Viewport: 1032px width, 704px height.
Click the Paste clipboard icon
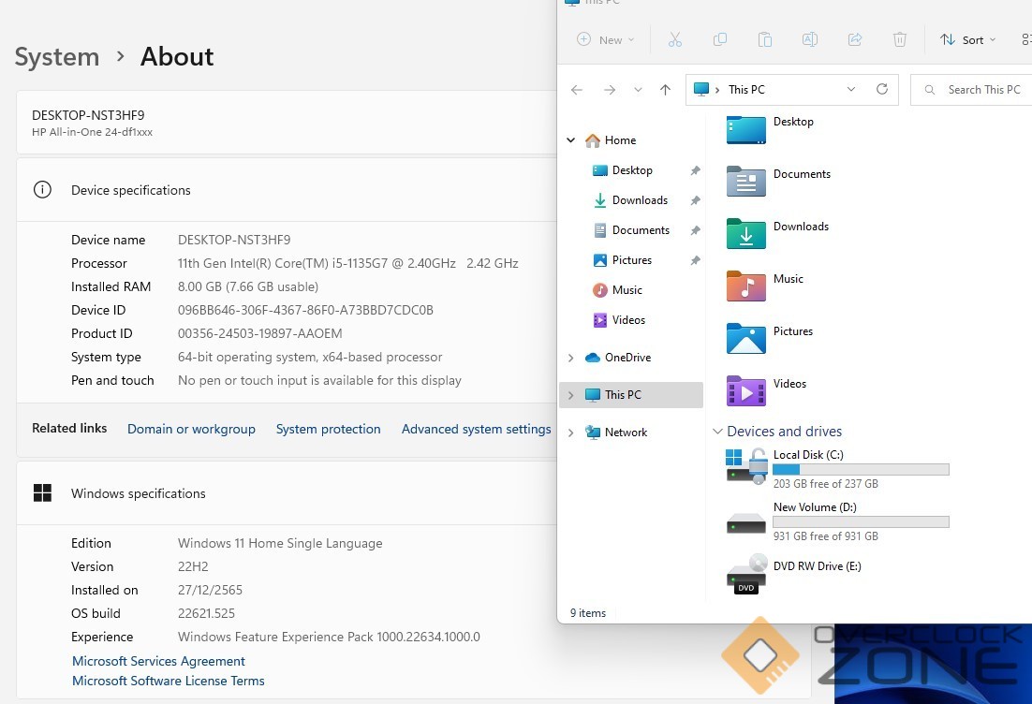click(x=764, y=39)
